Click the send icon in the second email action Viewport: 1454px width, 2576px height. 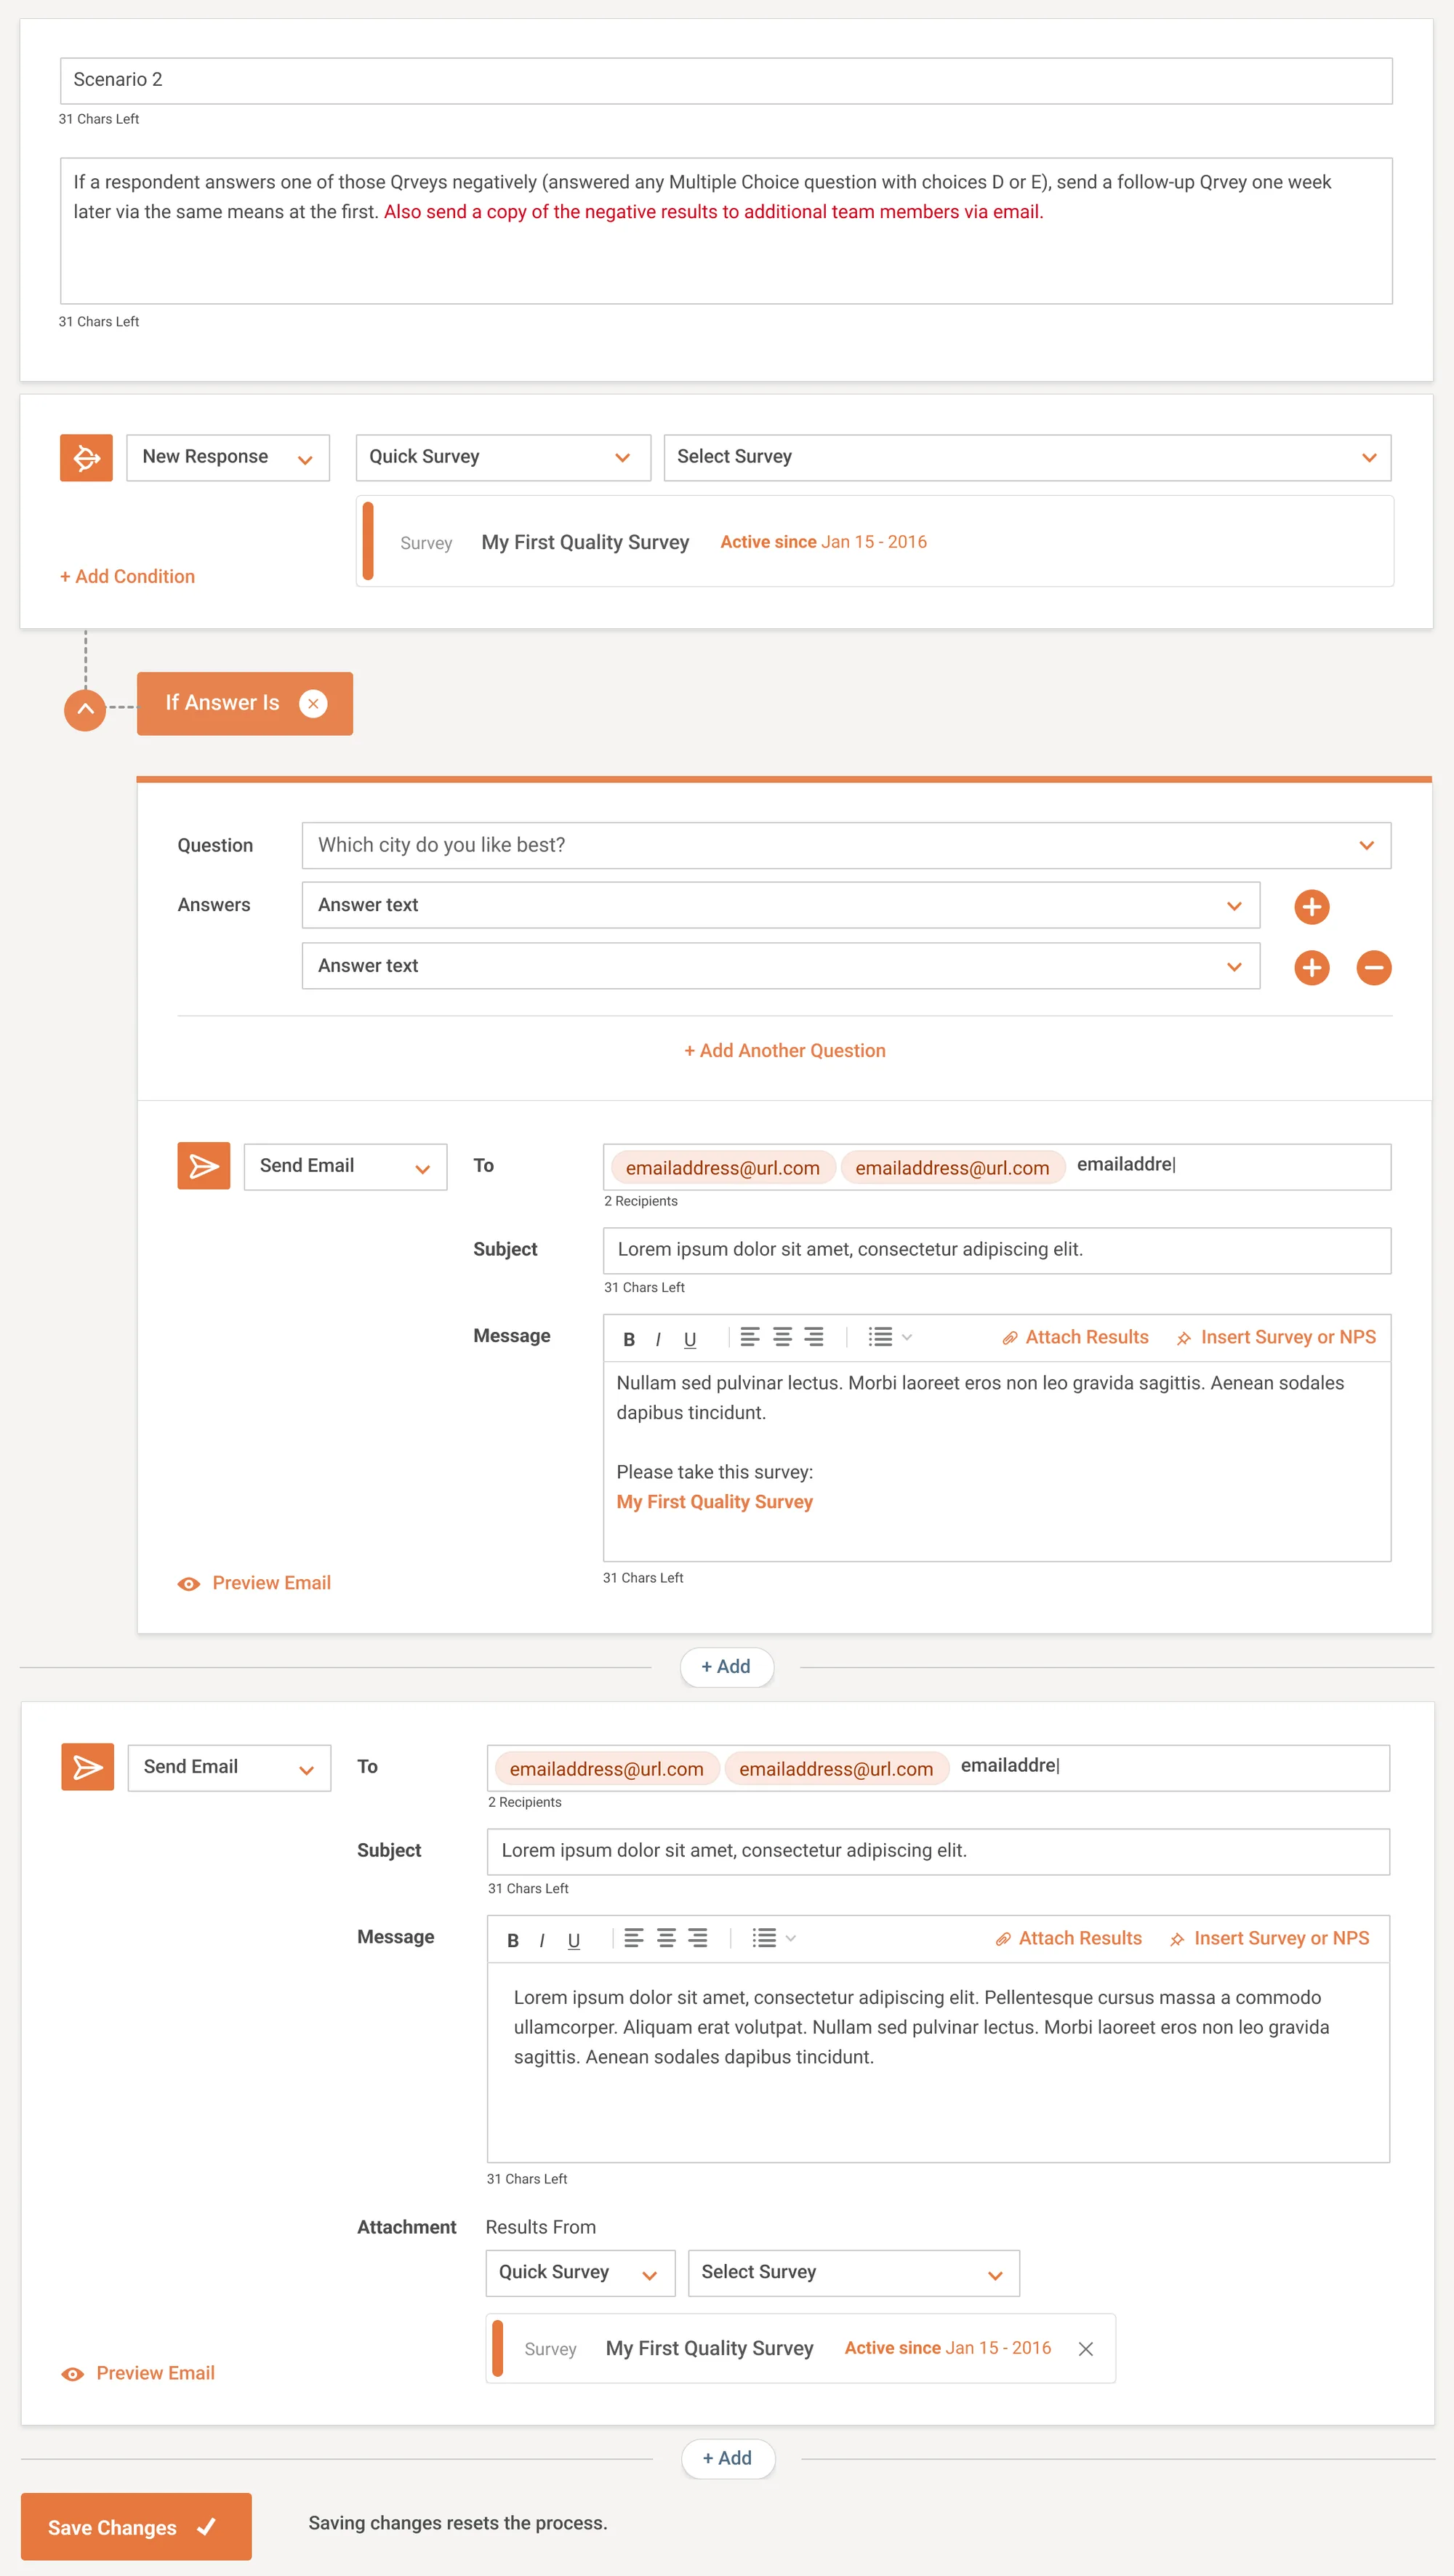click(x=88, y=1766)
